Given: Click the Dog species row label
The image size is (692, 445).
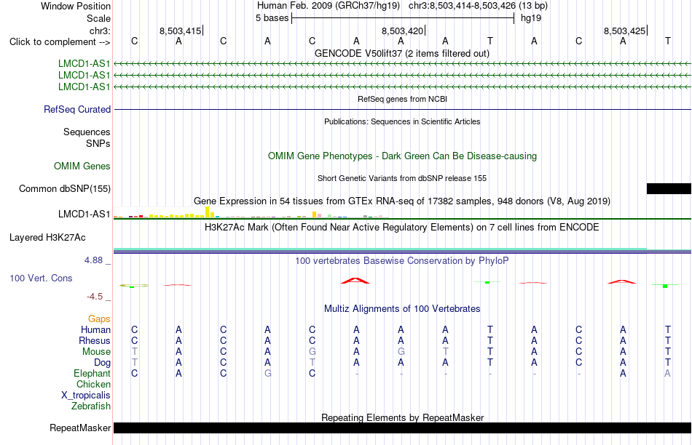Looking at the screenshot, I should click(103, 363).
